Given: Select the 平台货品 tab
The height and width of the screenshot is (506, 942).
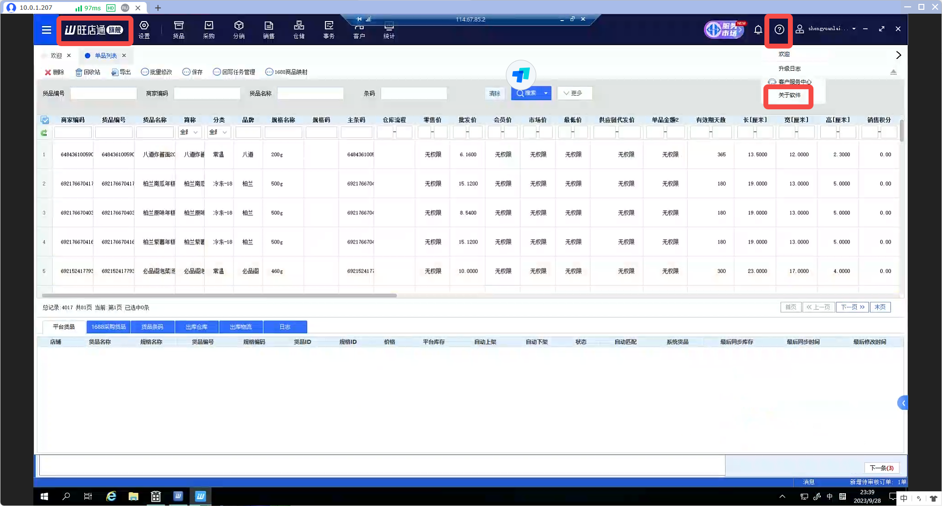Looking at the screenshot, I should 64,327.
